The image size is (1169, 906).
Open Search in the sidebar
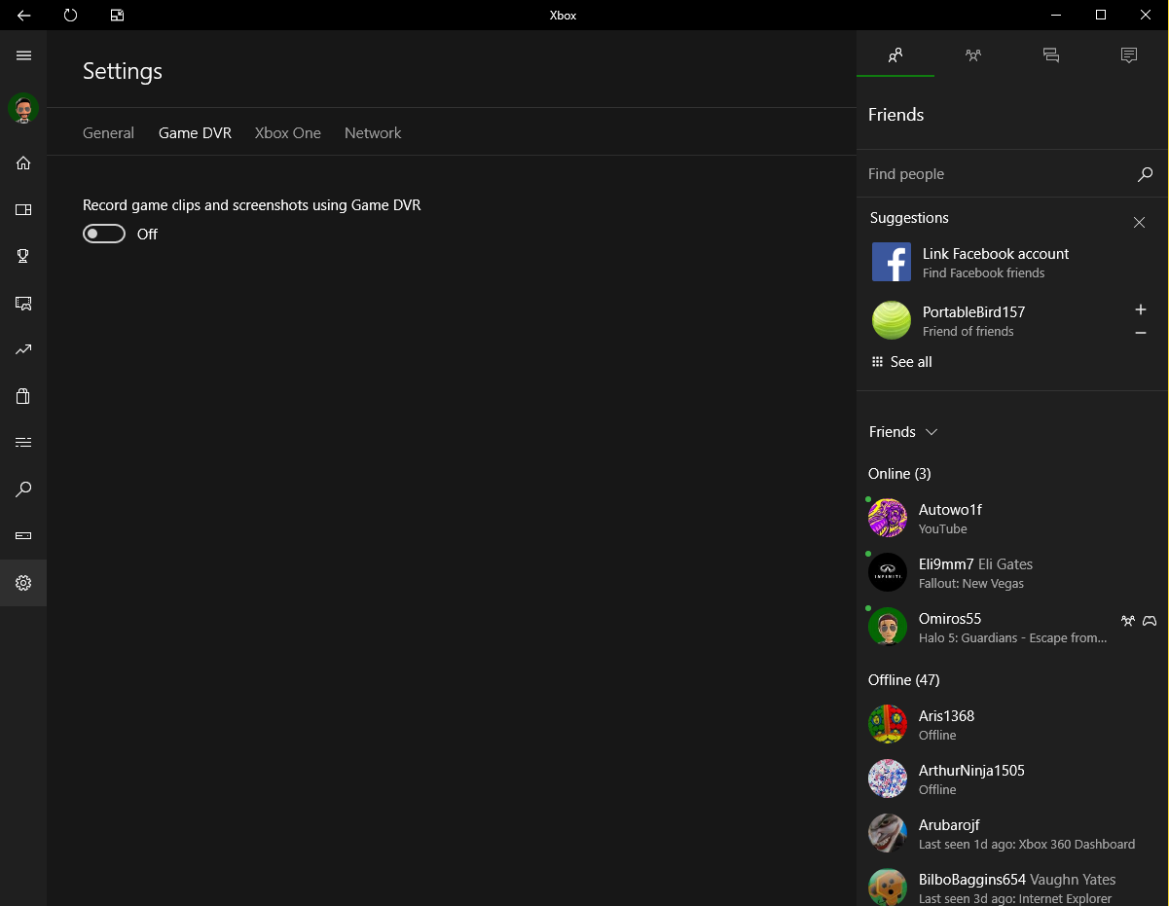tap(23, 489)
